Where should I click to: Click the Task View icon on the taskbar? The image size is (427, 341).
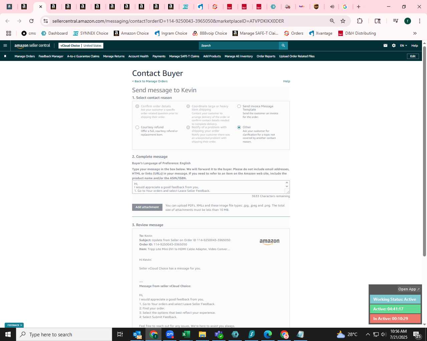point(120,334)
